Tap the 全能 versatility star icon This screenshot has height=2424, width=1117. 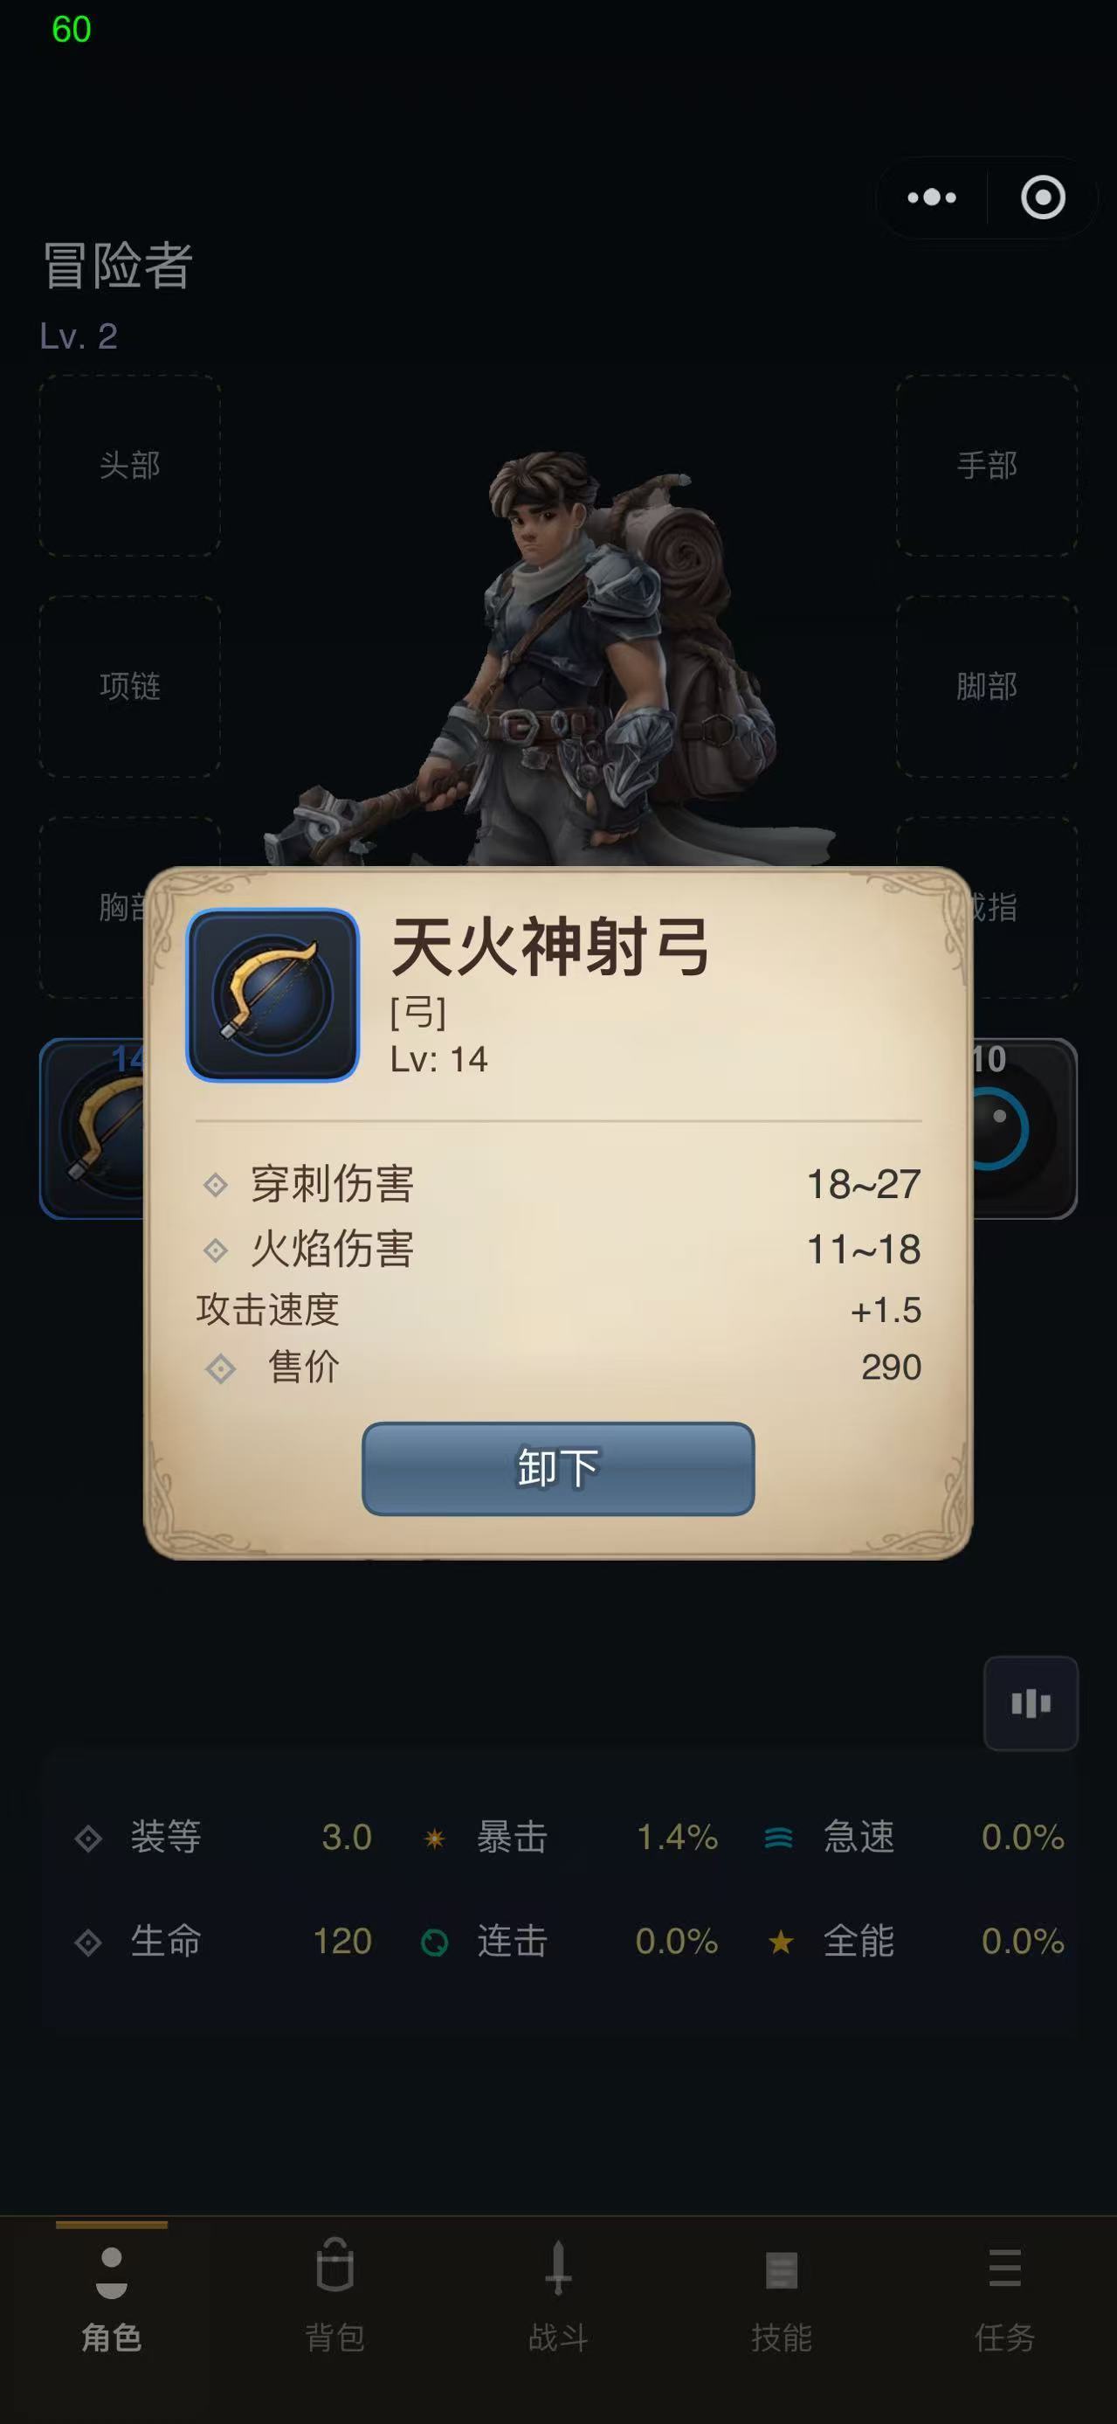click(781, 1942)
